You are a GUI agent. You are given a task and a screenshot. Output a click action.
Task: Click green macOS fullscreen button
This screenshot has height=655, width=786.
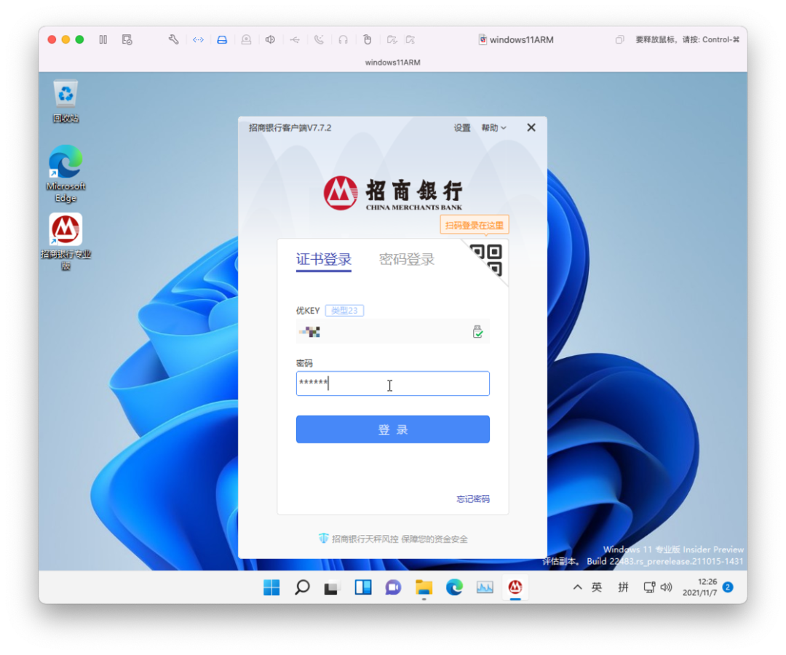click(79, 39)
